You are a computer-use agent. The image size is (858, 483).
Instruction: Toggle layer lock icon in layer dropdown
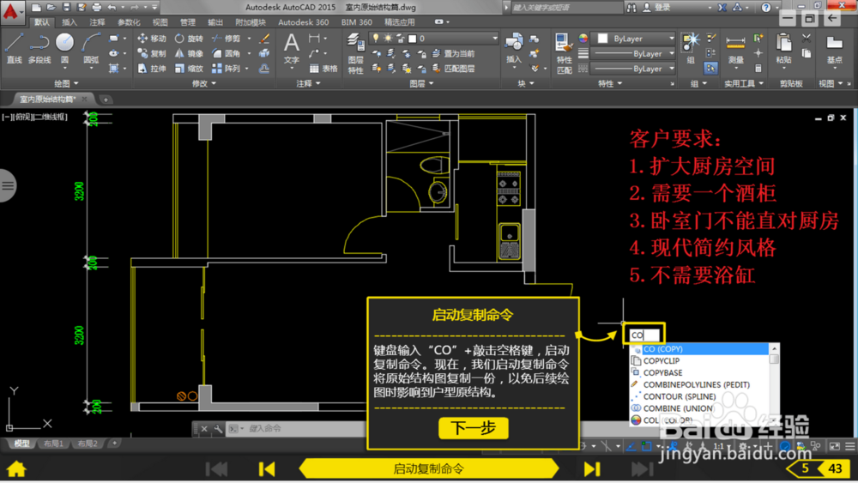point(401,38)
